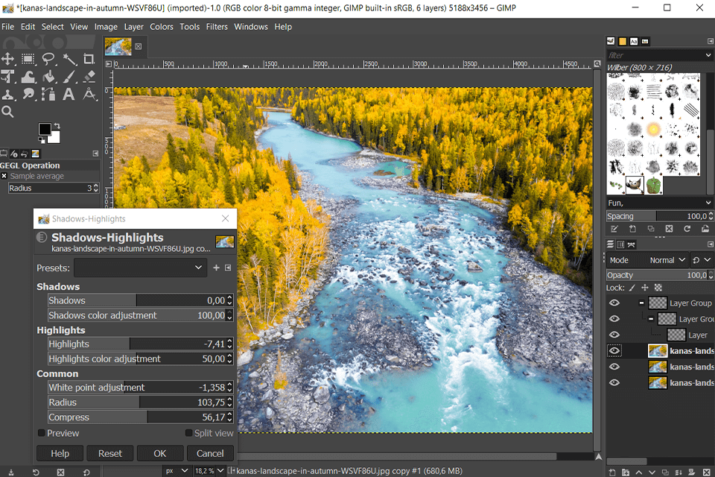The width and height of the screenshot is (715, 477).
Task: Click the white background color swatch
Action: pyautogui.click(x=55, y=138)
